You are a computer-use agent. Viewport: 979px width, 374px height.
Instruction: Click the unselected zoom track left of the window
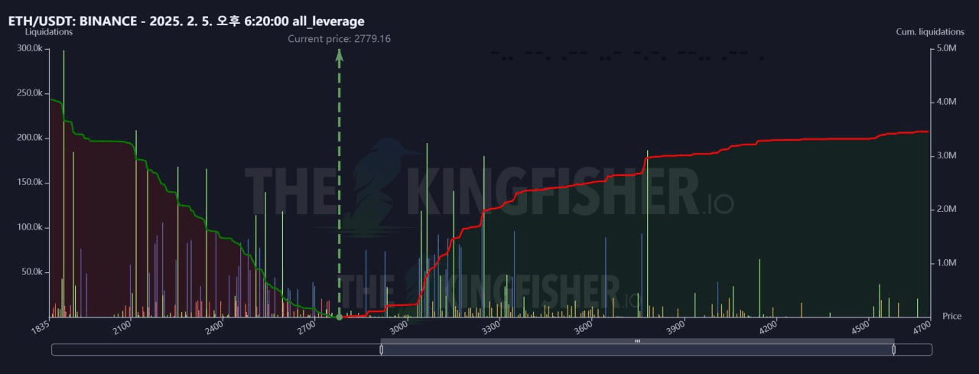[x=216, y=350]
